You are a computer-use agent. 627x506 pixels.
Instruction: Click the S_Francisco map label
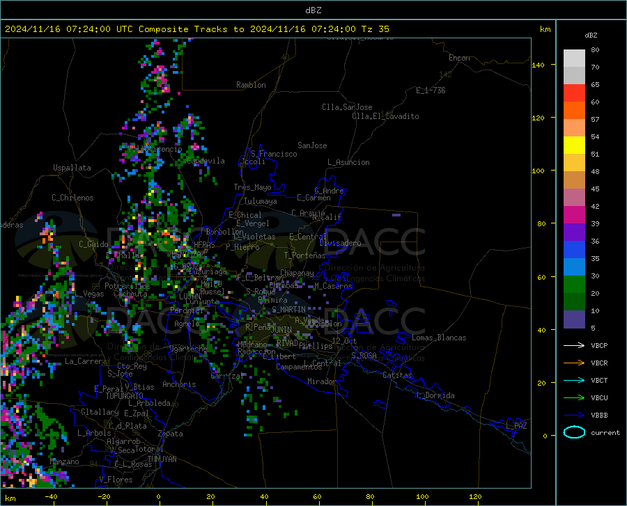pyautogui.click(x=274, y=154)
